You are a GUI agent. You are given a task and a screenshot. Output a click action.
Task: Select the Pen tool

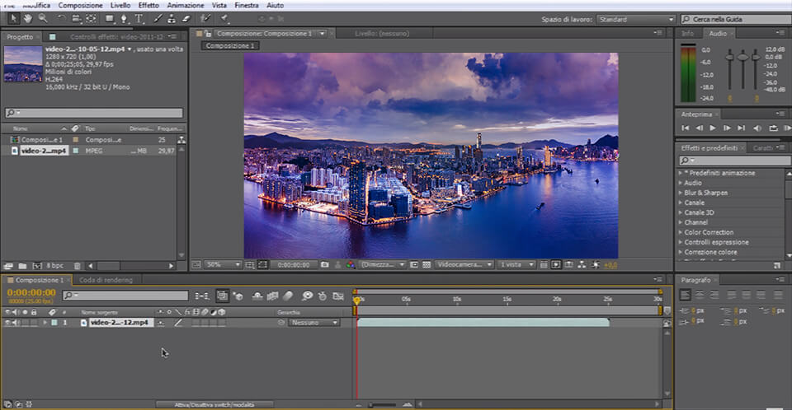click(124, 19)
